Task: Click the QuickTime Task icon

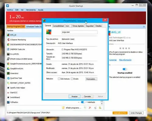Action: click(8, 78)
